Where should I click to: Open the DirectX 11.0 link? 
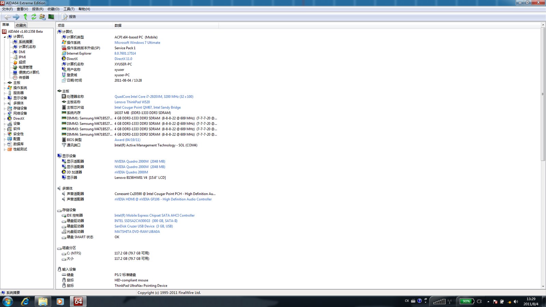point(123,59)
